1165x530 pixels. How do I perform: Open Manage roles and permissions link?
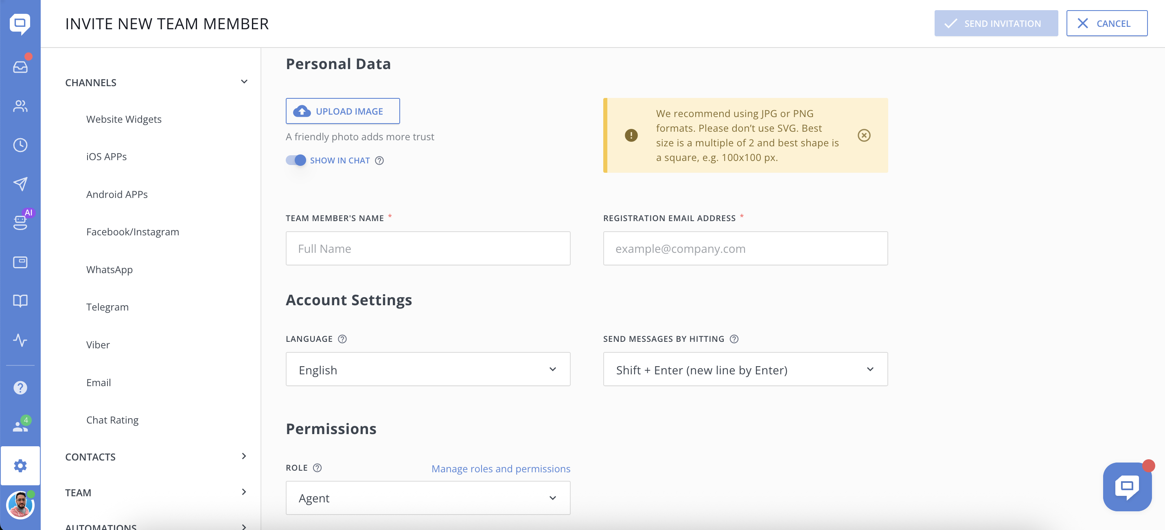(501, 469)
